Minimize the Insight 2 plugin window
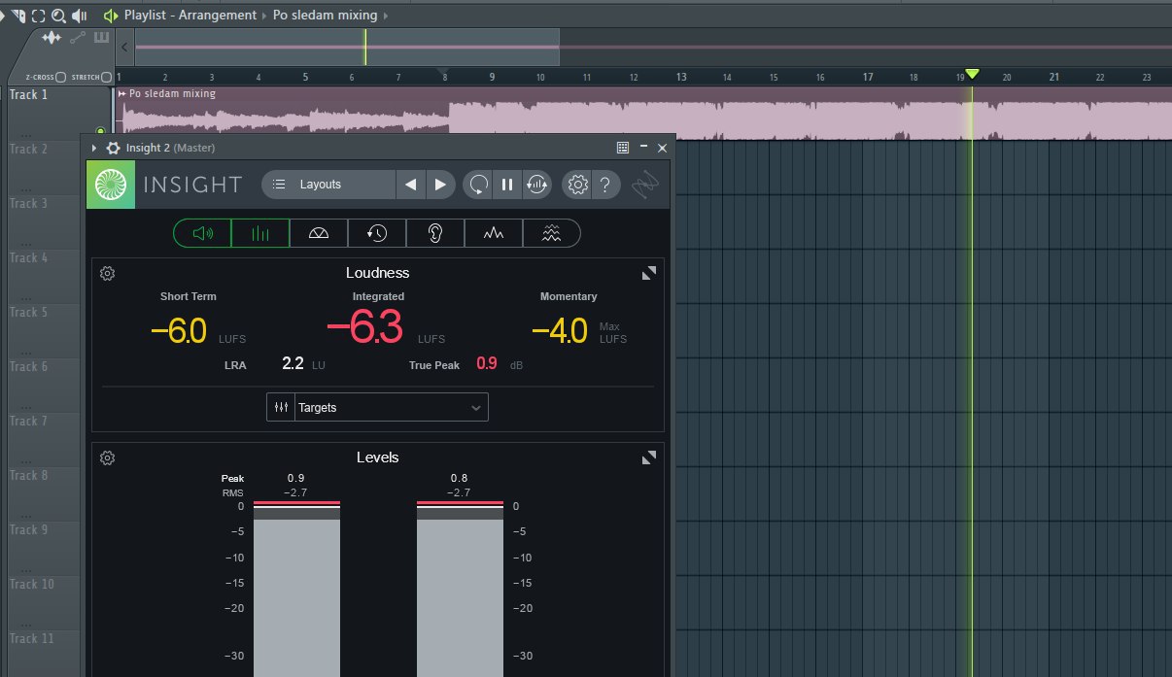Viewport: 1172px width, 677px height. [643, 148]
